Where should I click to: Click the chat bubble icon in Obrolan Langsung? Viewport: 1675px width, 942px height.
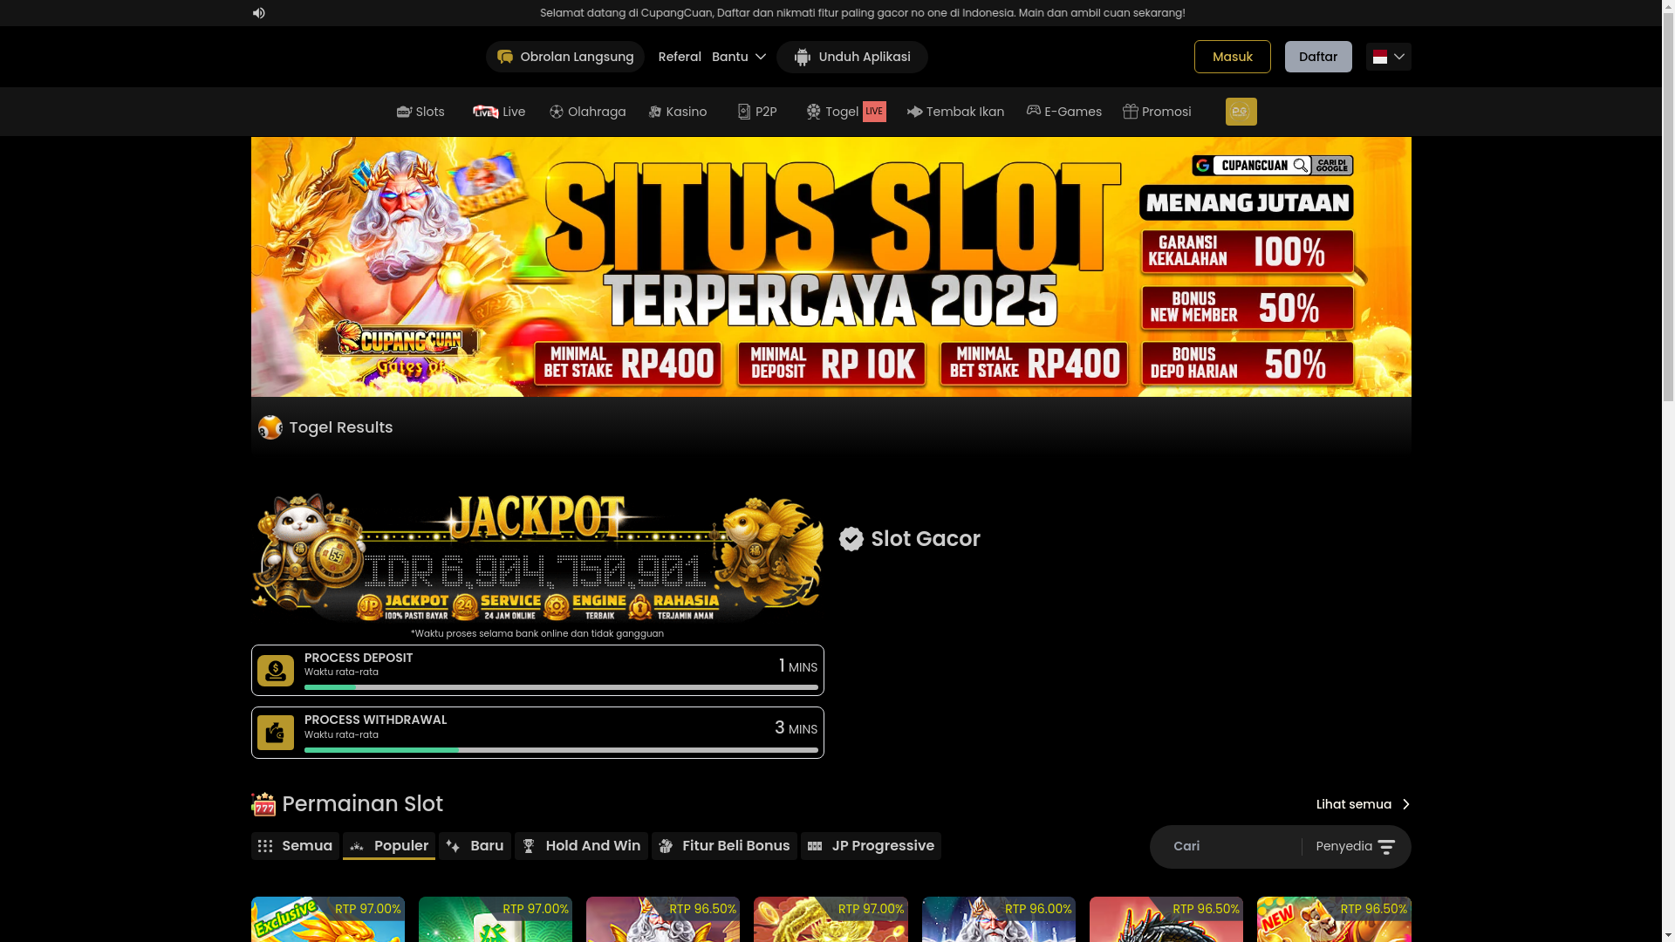505,57
